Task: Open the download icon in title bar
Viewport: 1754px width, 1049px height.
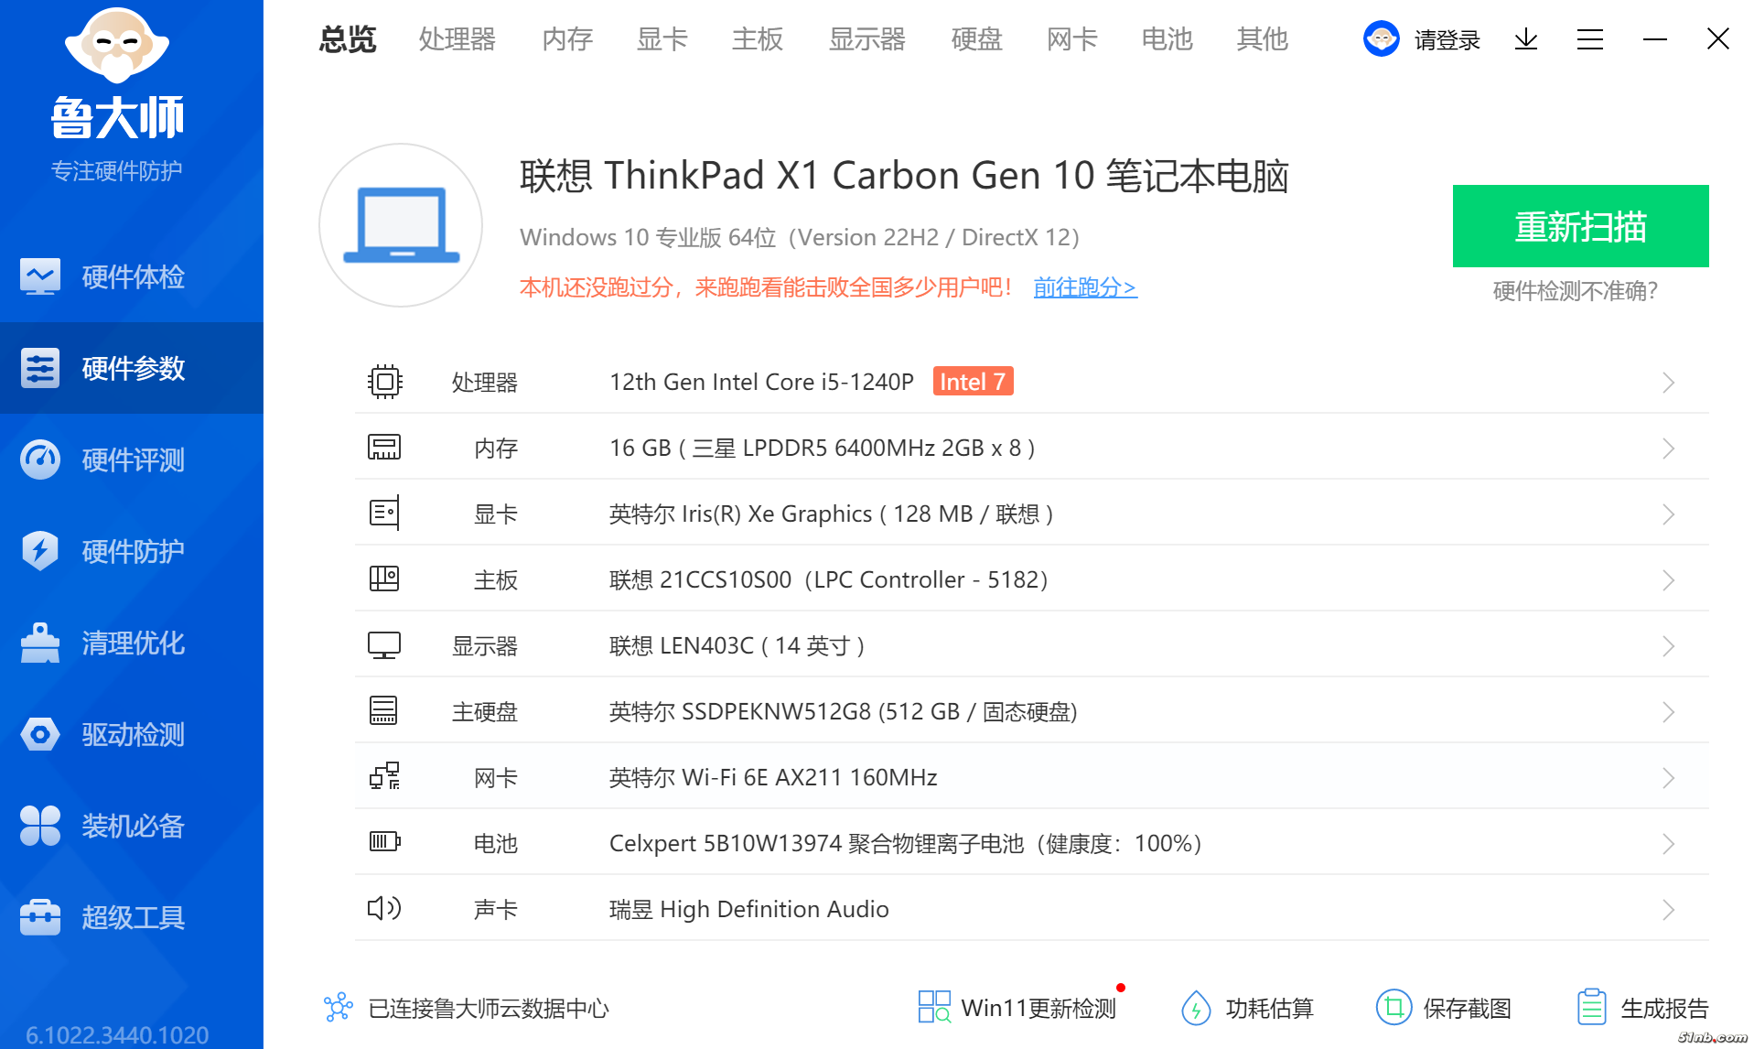Action: tap(1525, 39)
